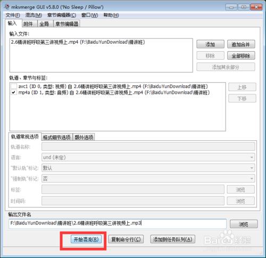Click the 添加到任务队列(A) button
Screen dimensions: 266x258
coord(172,239)
